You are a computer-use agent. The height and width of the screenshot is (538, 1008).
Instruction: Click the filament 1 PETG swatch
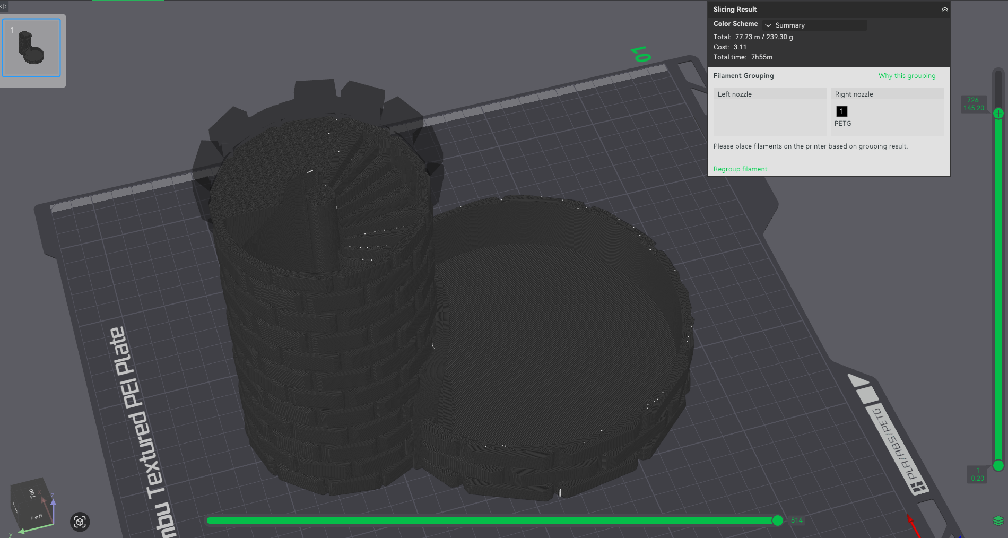[842, 111]
